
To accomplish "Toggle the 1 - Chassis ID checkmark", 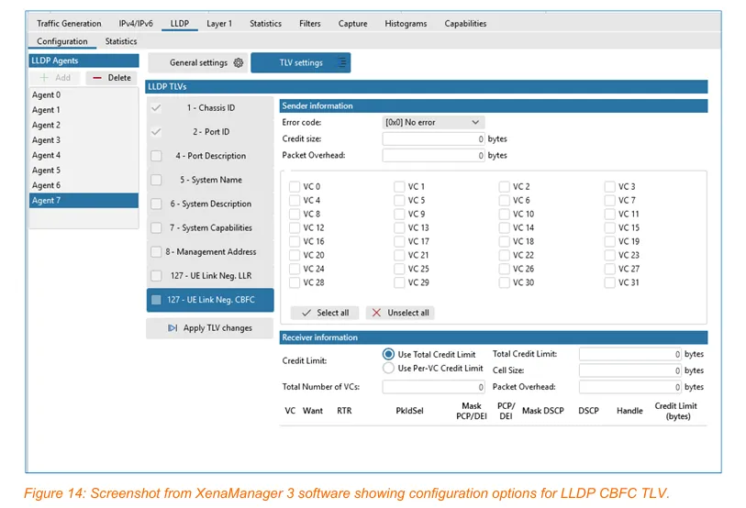I will pos(156,108).
